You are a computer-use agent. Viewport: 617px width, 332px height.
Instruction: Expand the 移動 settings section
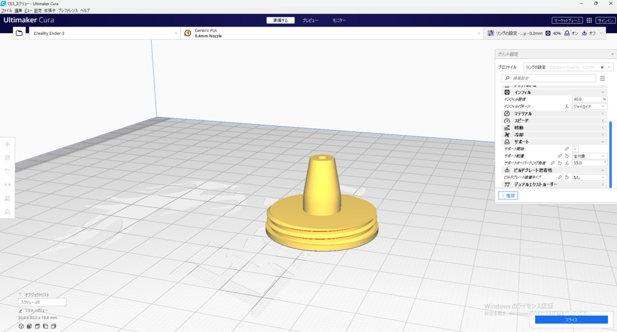pyautogui.click(x=554, y=128)
